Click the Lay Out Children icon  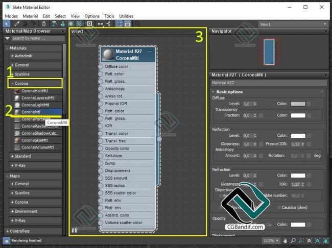[x=108, y=24]
